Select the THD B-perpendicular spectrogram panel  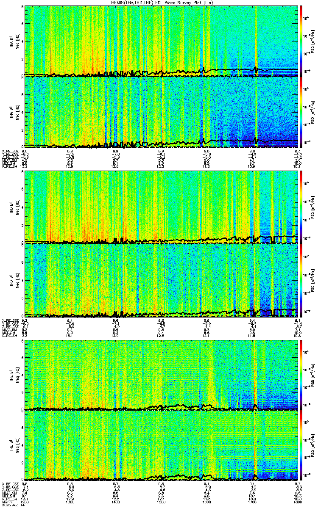[162, 208]
